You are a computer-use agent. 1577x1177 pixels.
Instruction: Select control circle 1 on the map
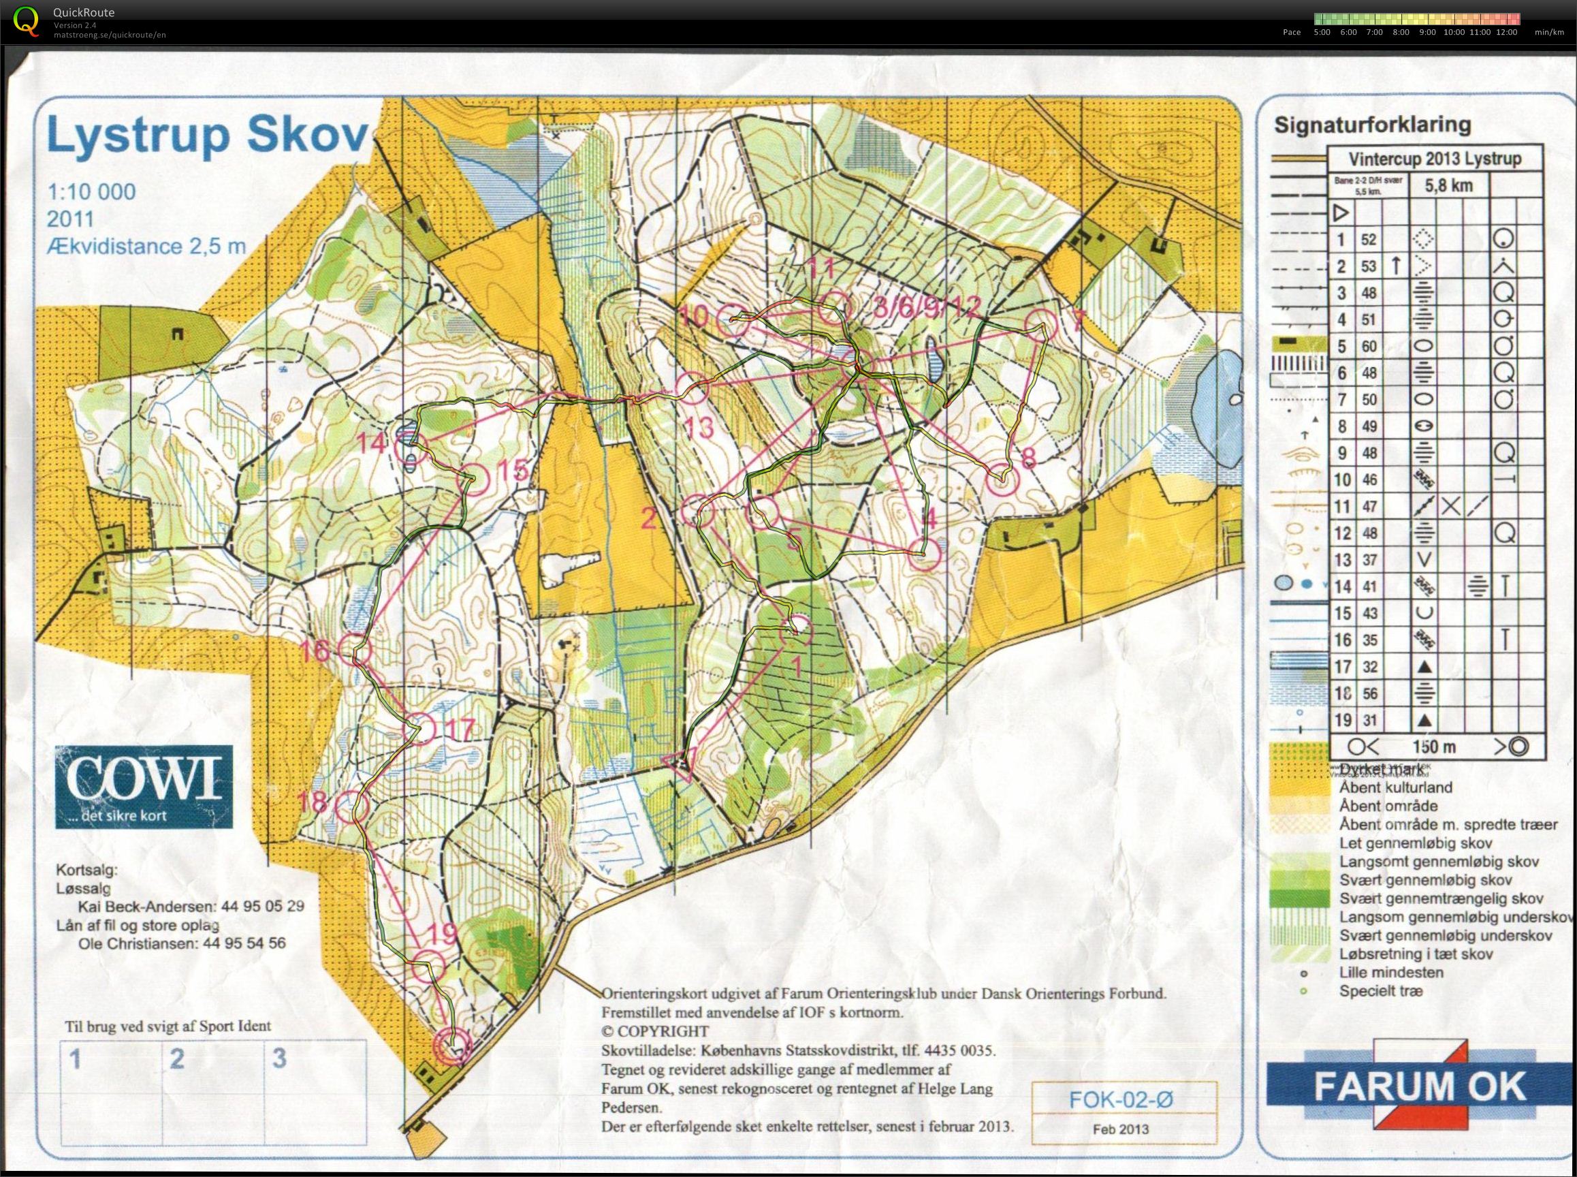click(x=797, y=630)
